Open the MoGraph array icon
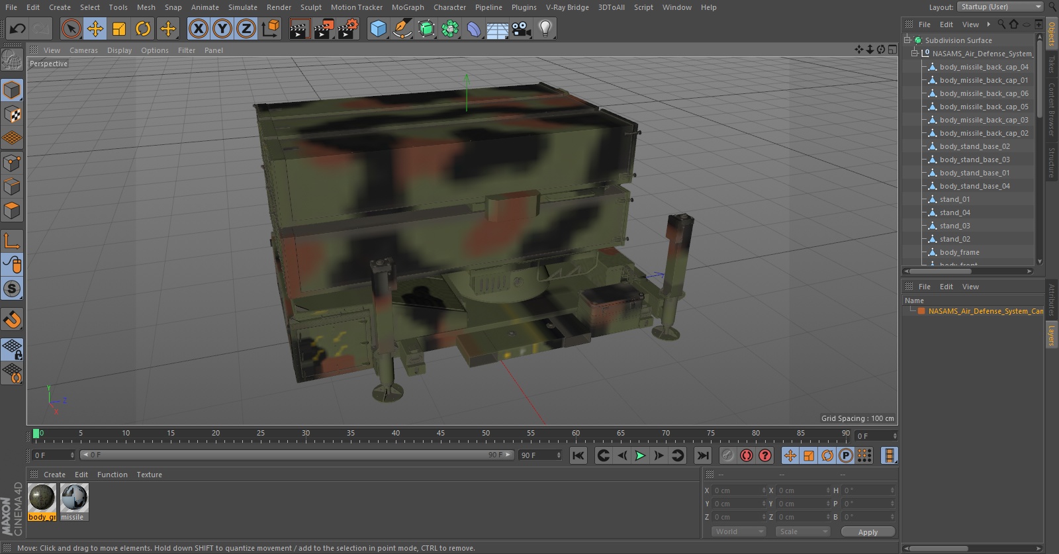The image size is (1059, 554). (x=450, y=28)
